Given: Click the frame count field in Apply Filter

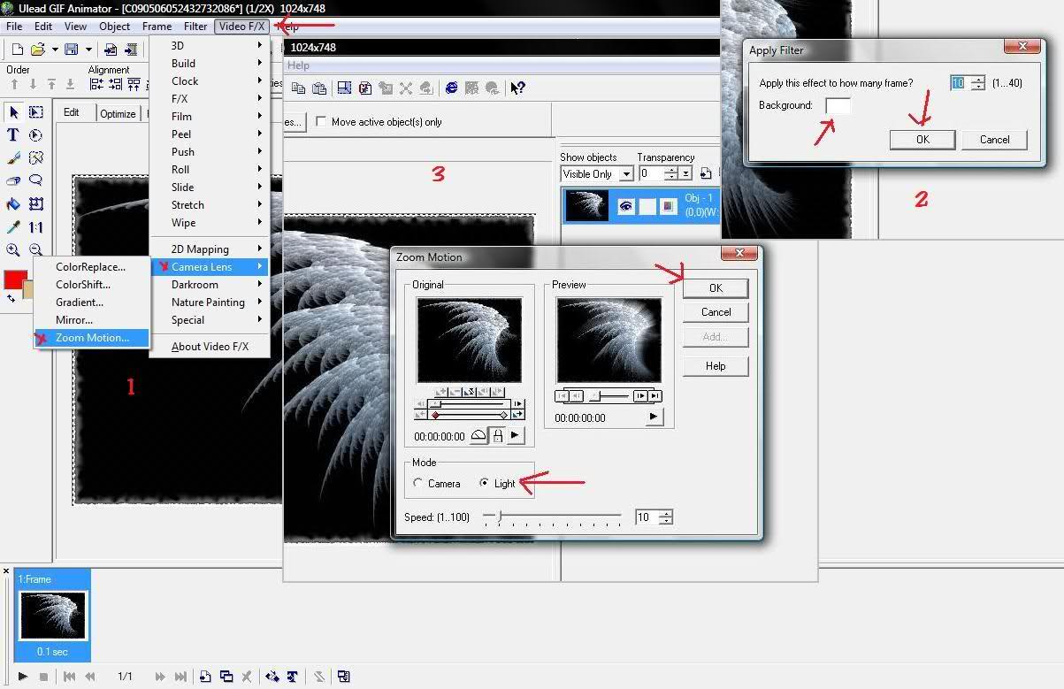Looking at the screenshot, I should (960, 82).
